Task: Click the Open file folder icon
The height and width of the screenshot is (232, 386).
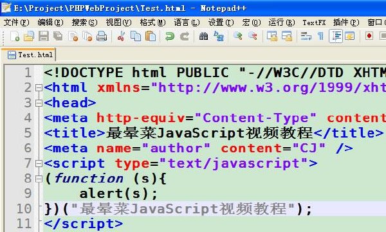Action: click(x=29, y=36)
